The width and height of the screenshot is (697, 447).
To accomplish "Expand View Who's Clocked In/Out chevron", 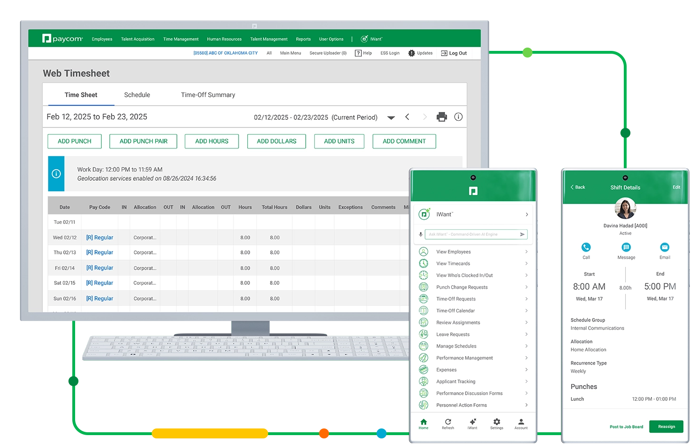I will [526, 275].
